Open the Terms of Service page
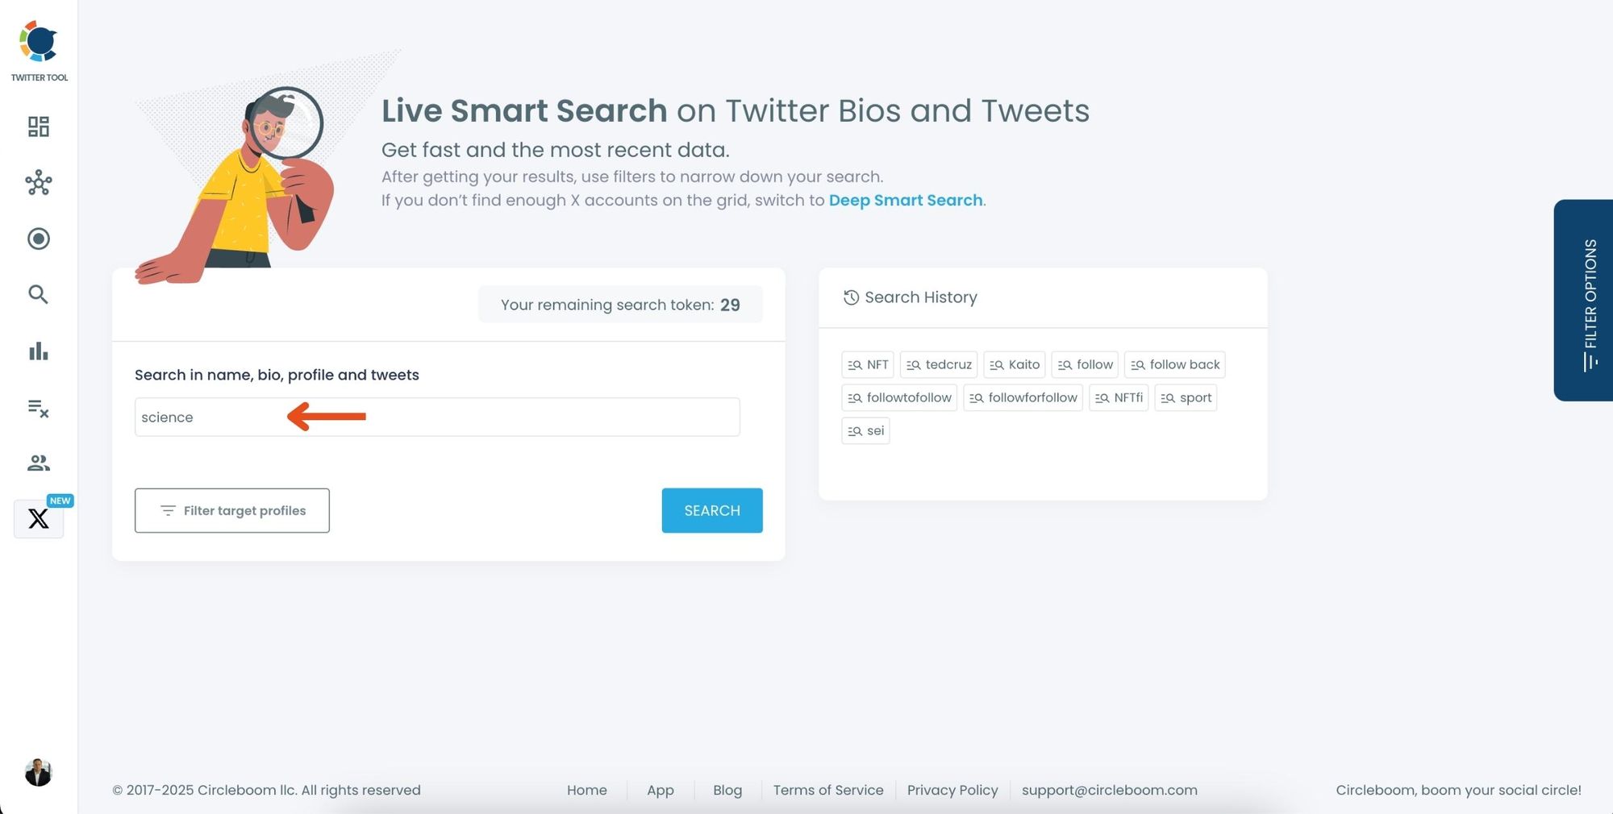This screenshot has height=814, width=1613. (827, 790)
